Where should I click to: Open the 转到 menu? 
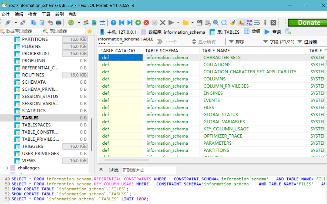point(60,14)
